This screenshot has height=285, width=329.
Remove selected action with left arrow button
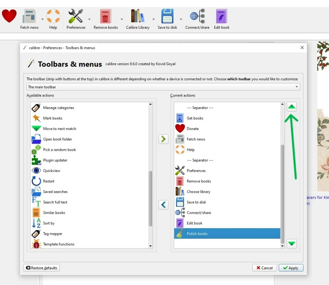(x=163, y=205)
